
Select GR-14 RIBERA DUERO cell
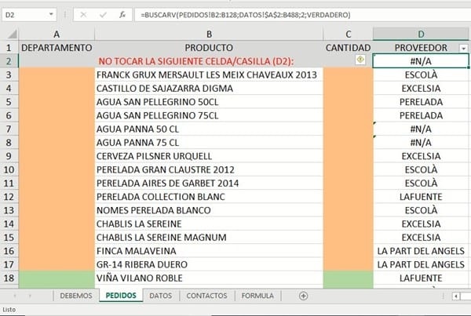(x=209, y=264)
